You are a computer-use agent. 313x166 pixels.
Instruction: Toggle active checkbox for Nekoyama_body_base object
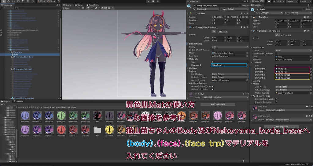click(x=194, y=5)
